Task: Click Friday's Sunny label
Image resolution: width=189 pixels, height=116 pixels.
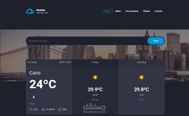Action: tap(95, 99)
